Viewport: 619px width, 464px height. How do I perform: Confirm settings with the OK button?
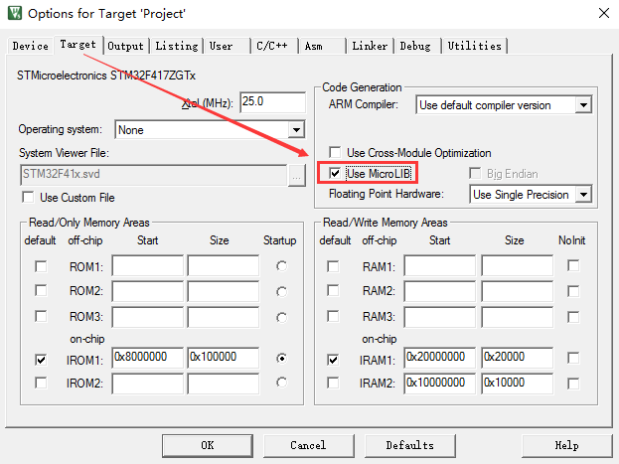(208, 446)
